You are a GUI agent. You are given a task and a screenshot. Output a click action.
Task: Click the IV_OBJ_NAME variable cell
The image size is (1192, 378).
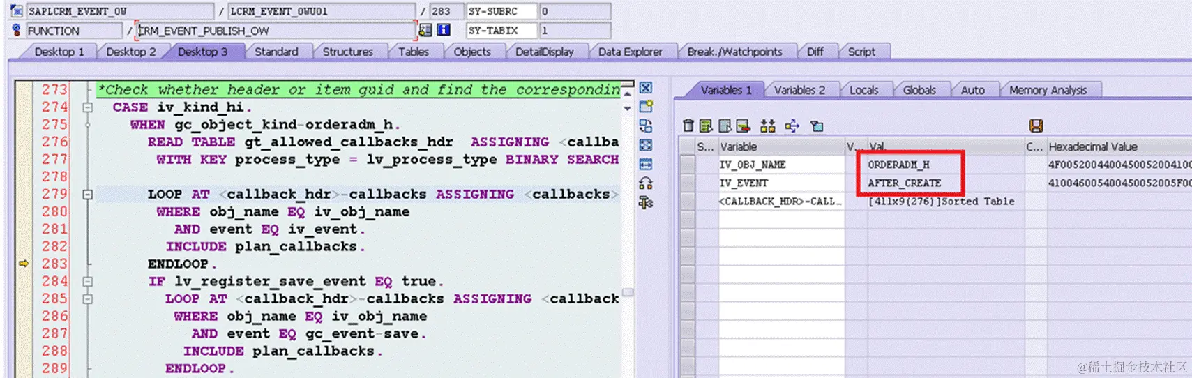[781, 165]
